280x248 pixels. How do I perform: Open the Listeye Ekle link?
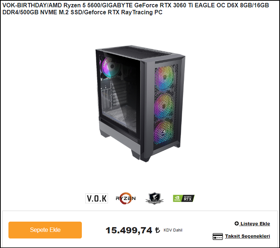pyautogui.click(x=255, y=223)
